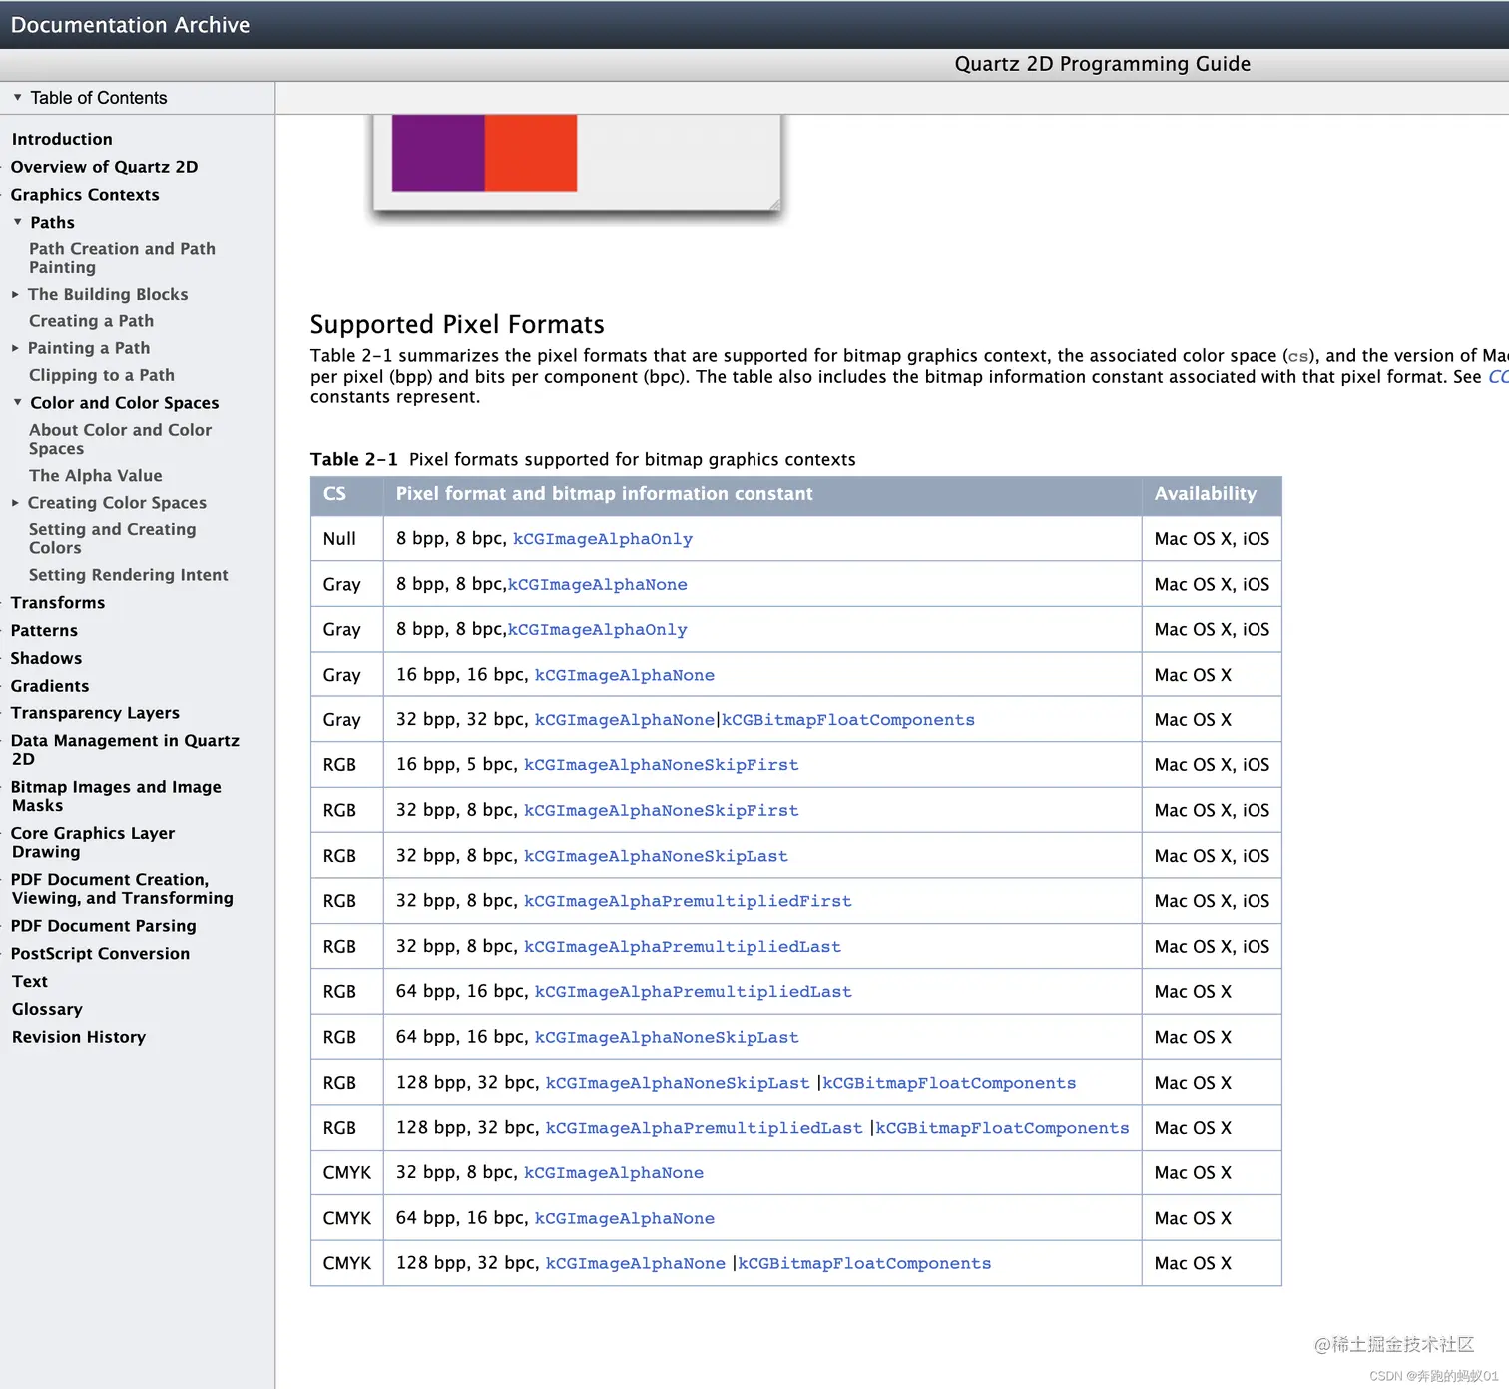Click the purple square in the figure
The height and width of the screenshot is (1389, 1509).
(x=438, y=153)
